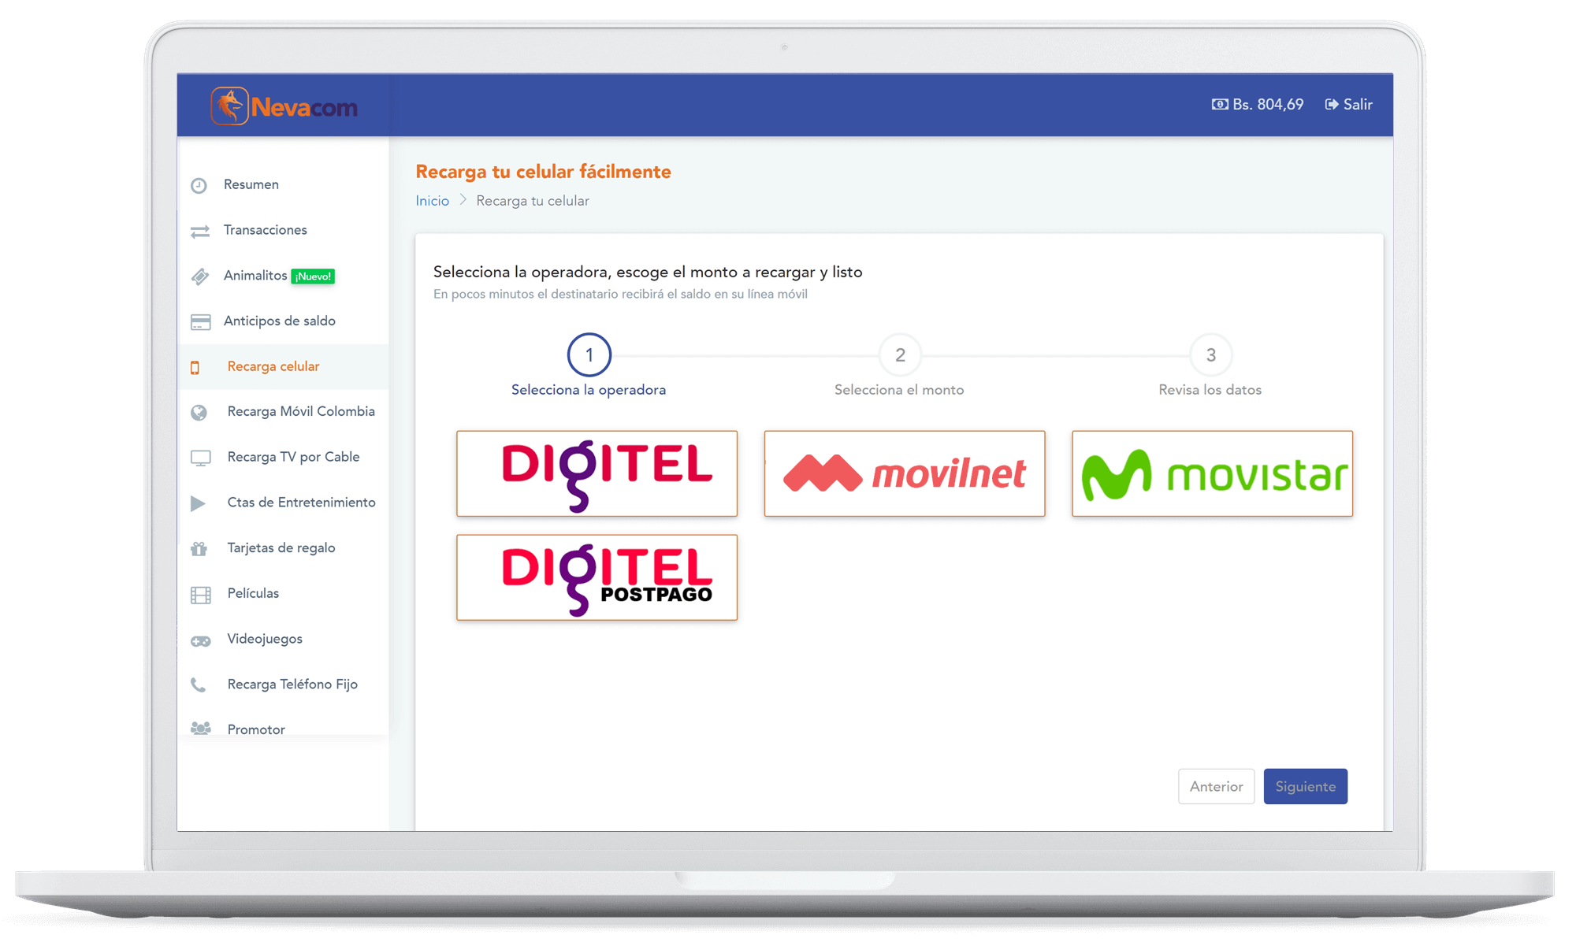Click the clock icon beside Resumen
Screen dimensions: 1576x946
[x=199, y=185]
